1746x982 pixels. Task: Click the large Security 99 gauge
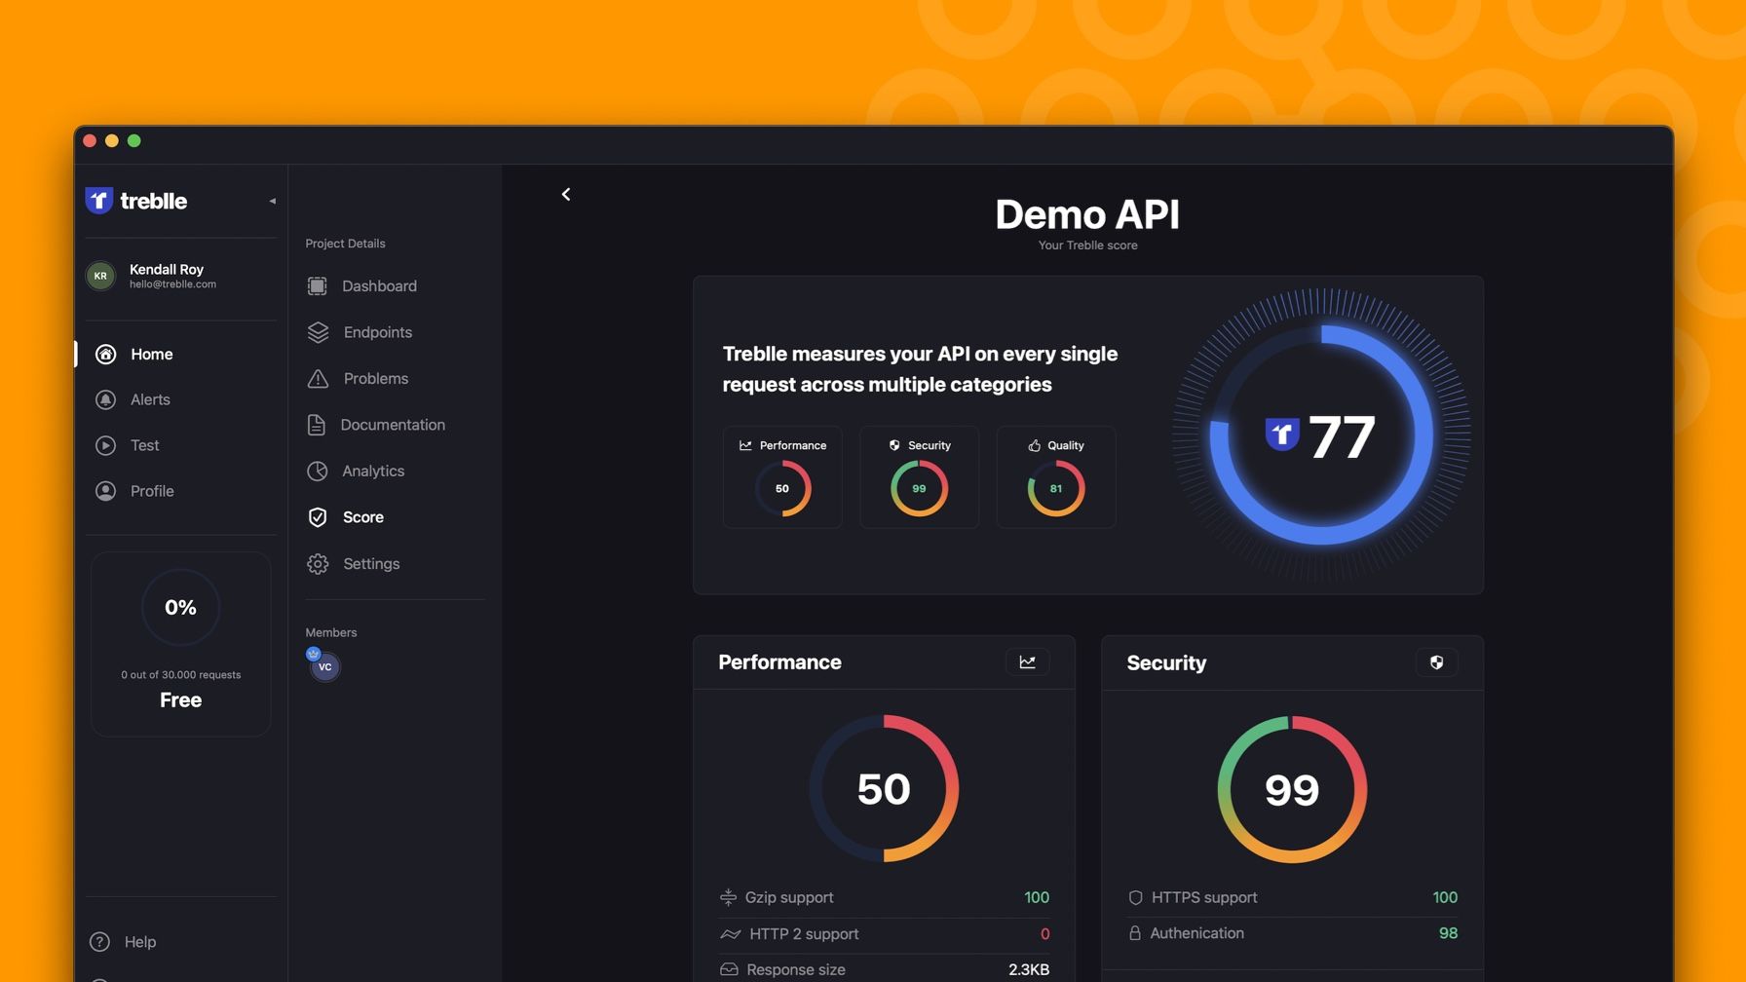coord(1292,789)
